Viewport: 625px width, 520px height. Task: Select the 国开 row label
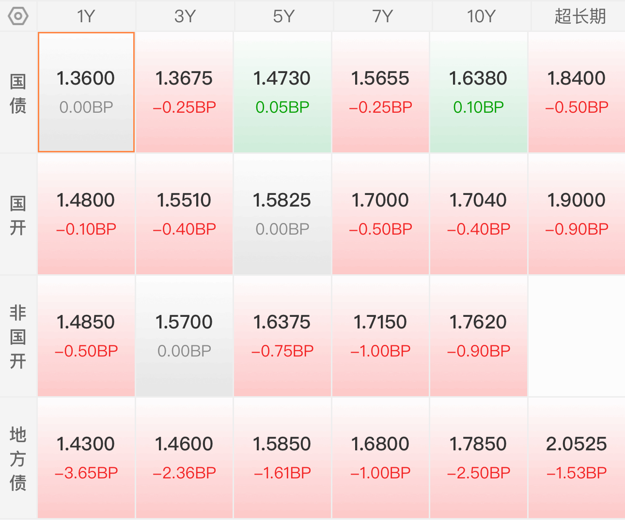(x=18, y=215)
